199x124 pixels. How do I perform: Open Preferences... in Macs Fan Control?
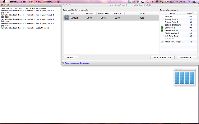pos(187,58)
